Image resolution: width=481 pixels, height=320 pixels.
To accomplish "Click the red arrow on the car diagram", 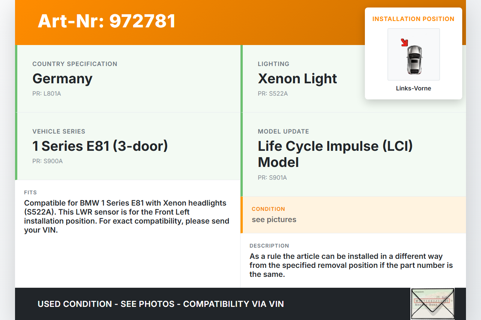I will point(404,43).
